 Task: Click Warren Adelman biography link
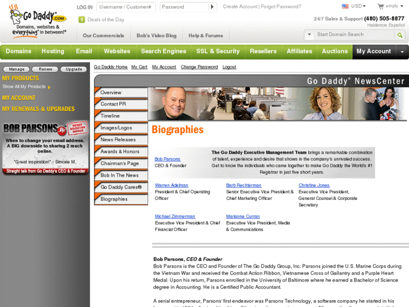pos(172,185)
